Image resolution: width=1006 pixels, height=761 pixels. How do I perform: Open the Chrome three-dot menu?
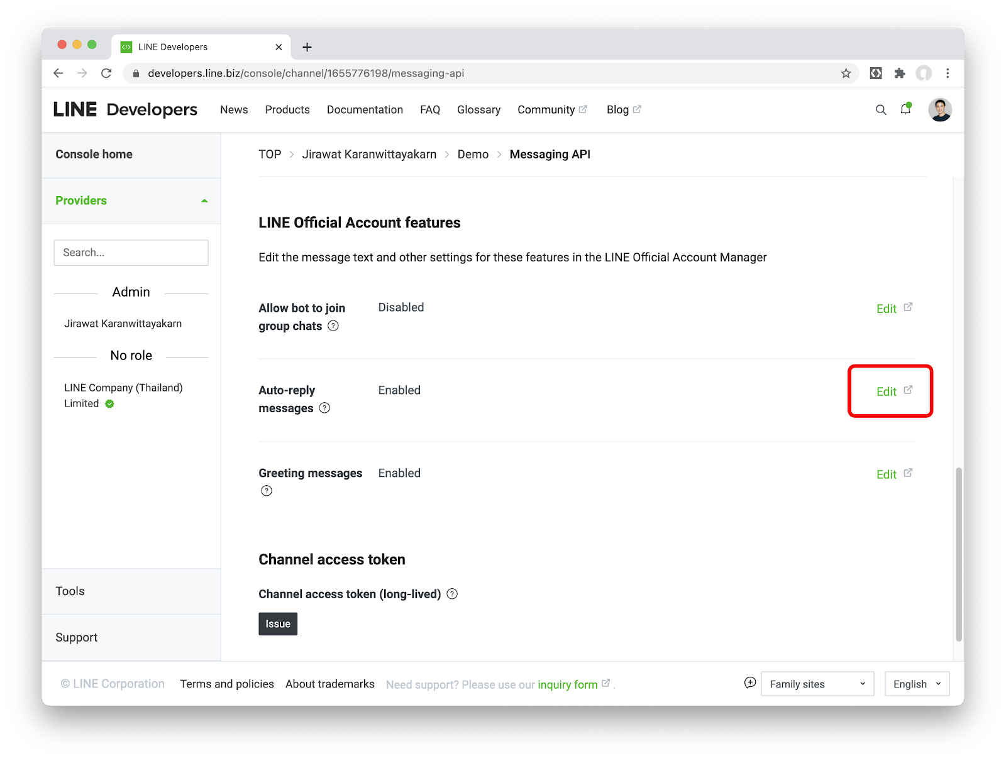click(x=948, y=74)
